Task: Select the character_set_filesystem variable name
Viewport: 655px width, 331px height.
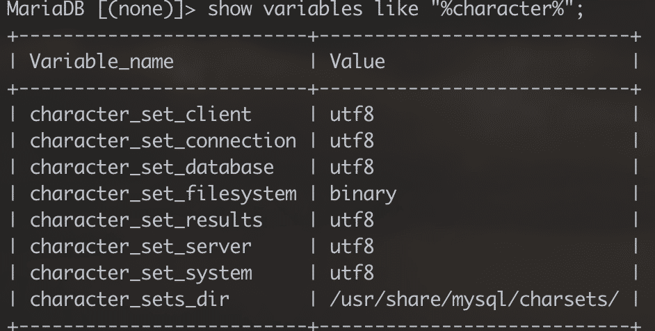Action: (163, 194)
